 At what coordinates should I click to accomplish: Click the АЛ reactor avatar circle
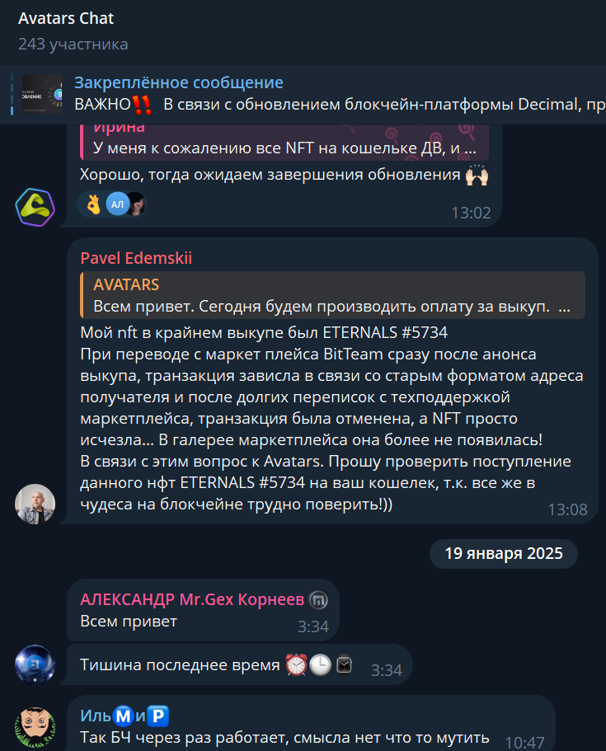pyautogui.click(x=117, y=204)
